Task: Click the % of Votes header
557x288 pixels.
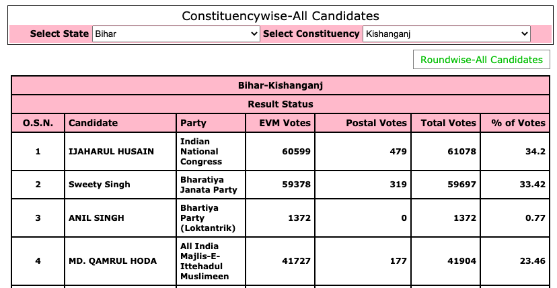Action: (518, 123)
